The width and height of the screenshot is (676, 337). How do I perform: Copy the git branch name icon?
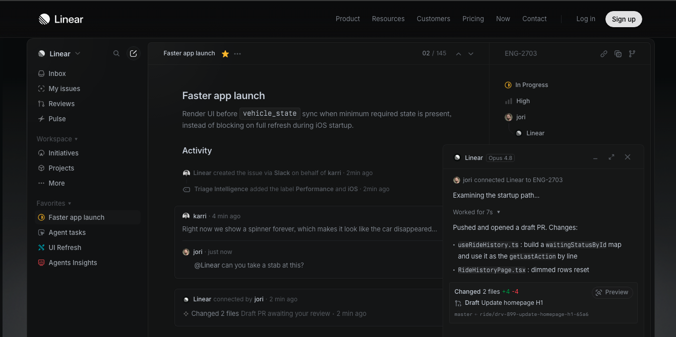click(x=632, y=54)
